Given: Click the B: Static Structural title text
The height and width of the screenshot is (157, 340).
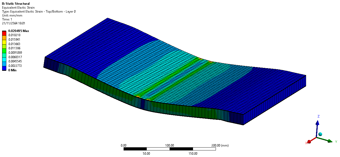Looking at the screenshot, I should (x=16, y=4).
